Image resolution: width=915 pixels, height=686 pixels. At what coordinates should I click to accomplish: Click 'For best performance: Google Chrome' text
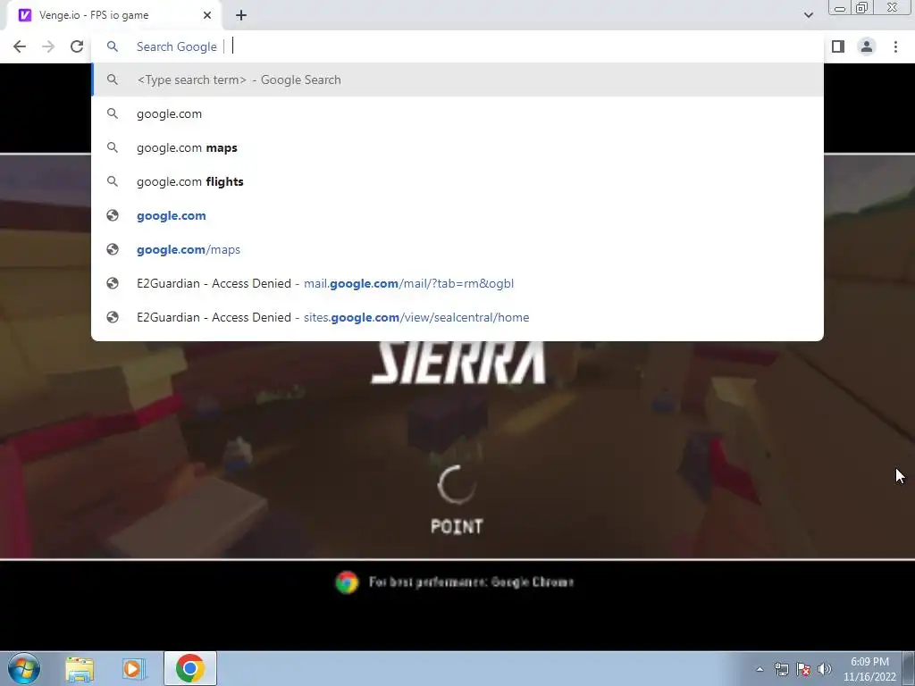coord(472,582)
